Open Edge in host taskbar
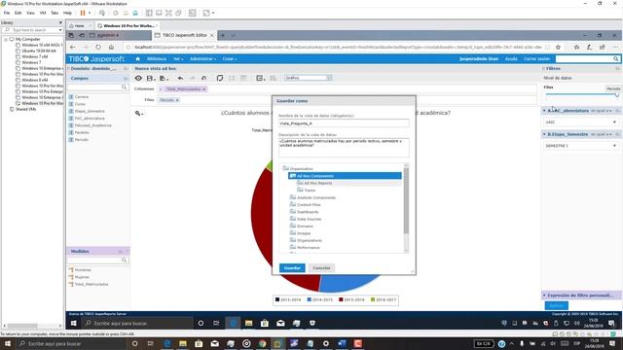 pyautogui.click(x=167, y=343)
